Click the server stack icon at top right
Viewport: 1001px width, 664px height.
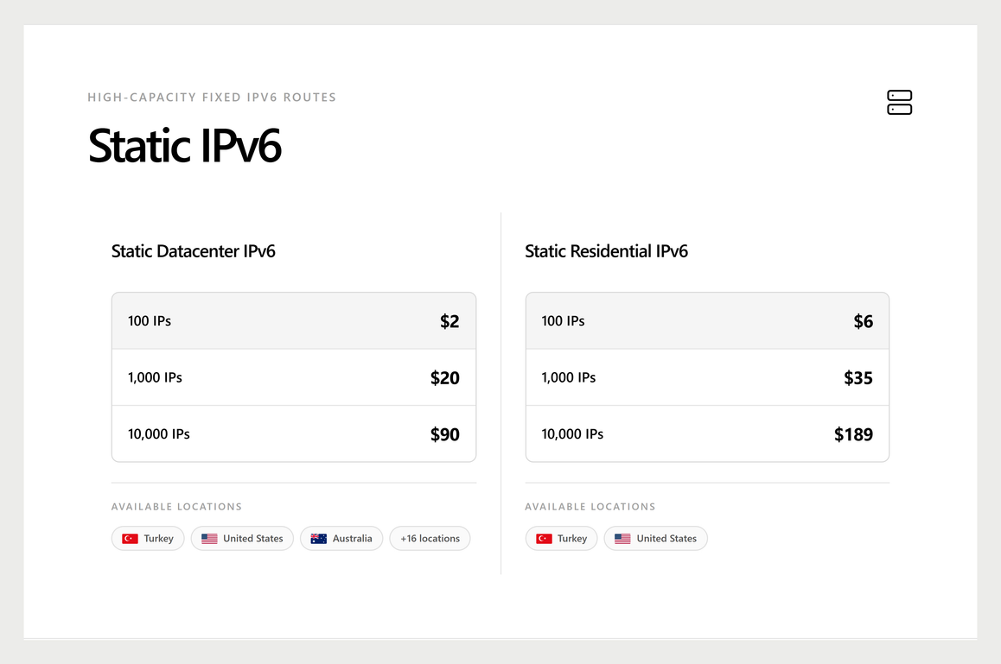tap(900, 103)
